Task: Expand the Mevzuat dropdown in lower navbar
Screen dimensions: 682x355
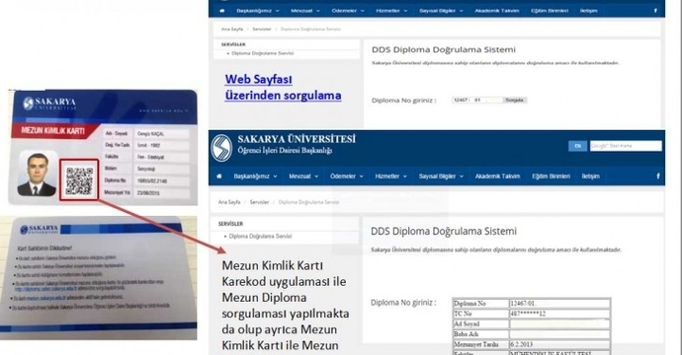Action: pos(303,177)
